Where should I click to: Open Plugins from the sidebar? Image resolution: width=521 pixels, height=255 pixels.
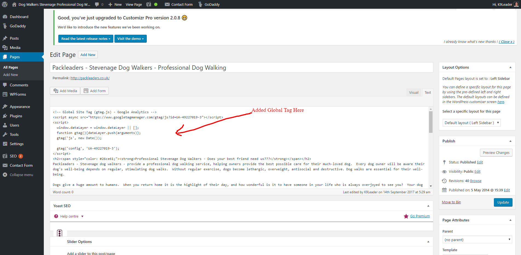point(16,116)
